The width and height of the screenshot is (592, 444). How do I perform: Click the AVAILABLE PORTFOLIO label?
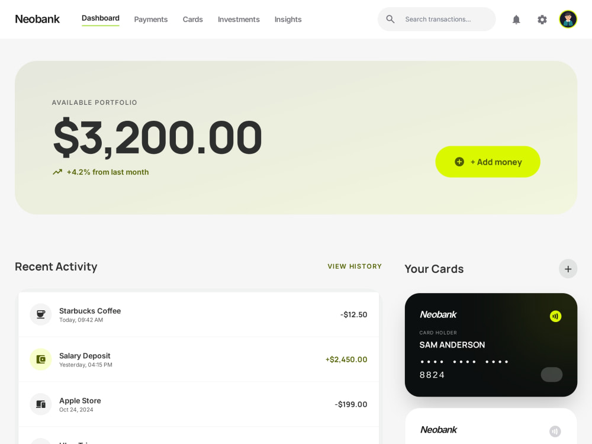point(94,102)
